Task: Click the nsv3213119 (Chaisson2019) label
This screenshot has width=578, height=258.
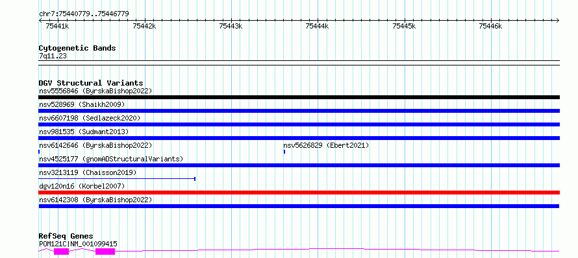Action: (x=88, y=172)
